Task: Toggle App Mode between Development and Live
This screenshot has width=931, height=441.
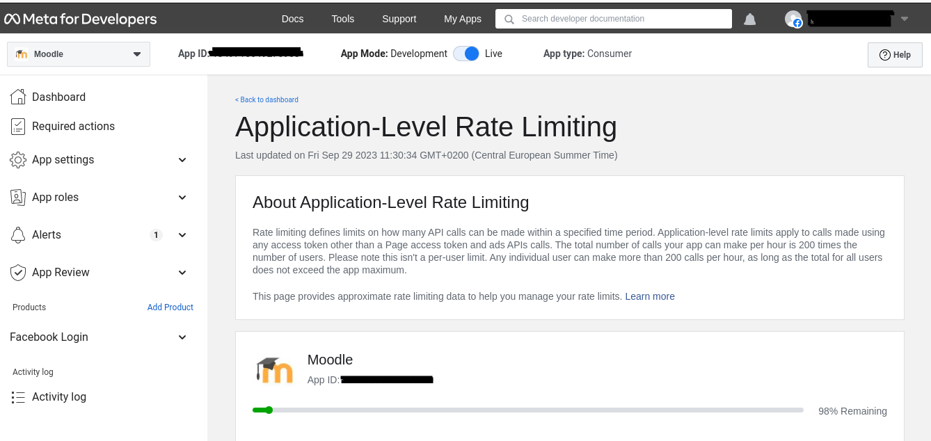Action: [466, 54]
